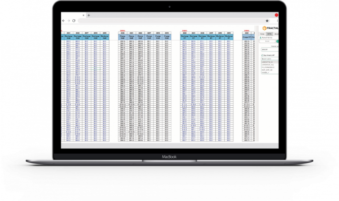Screen dimensions: 339x201
Task: Click the browser back arrow
Action: point(63,21)
